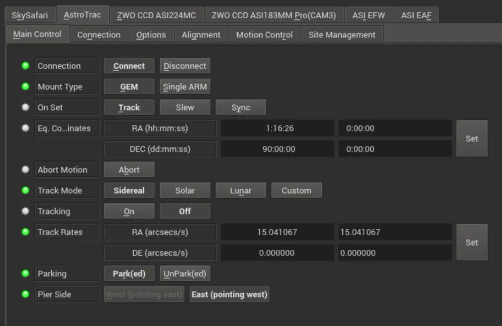
Task: Switch to the Options tab
Action: point(151,35)
